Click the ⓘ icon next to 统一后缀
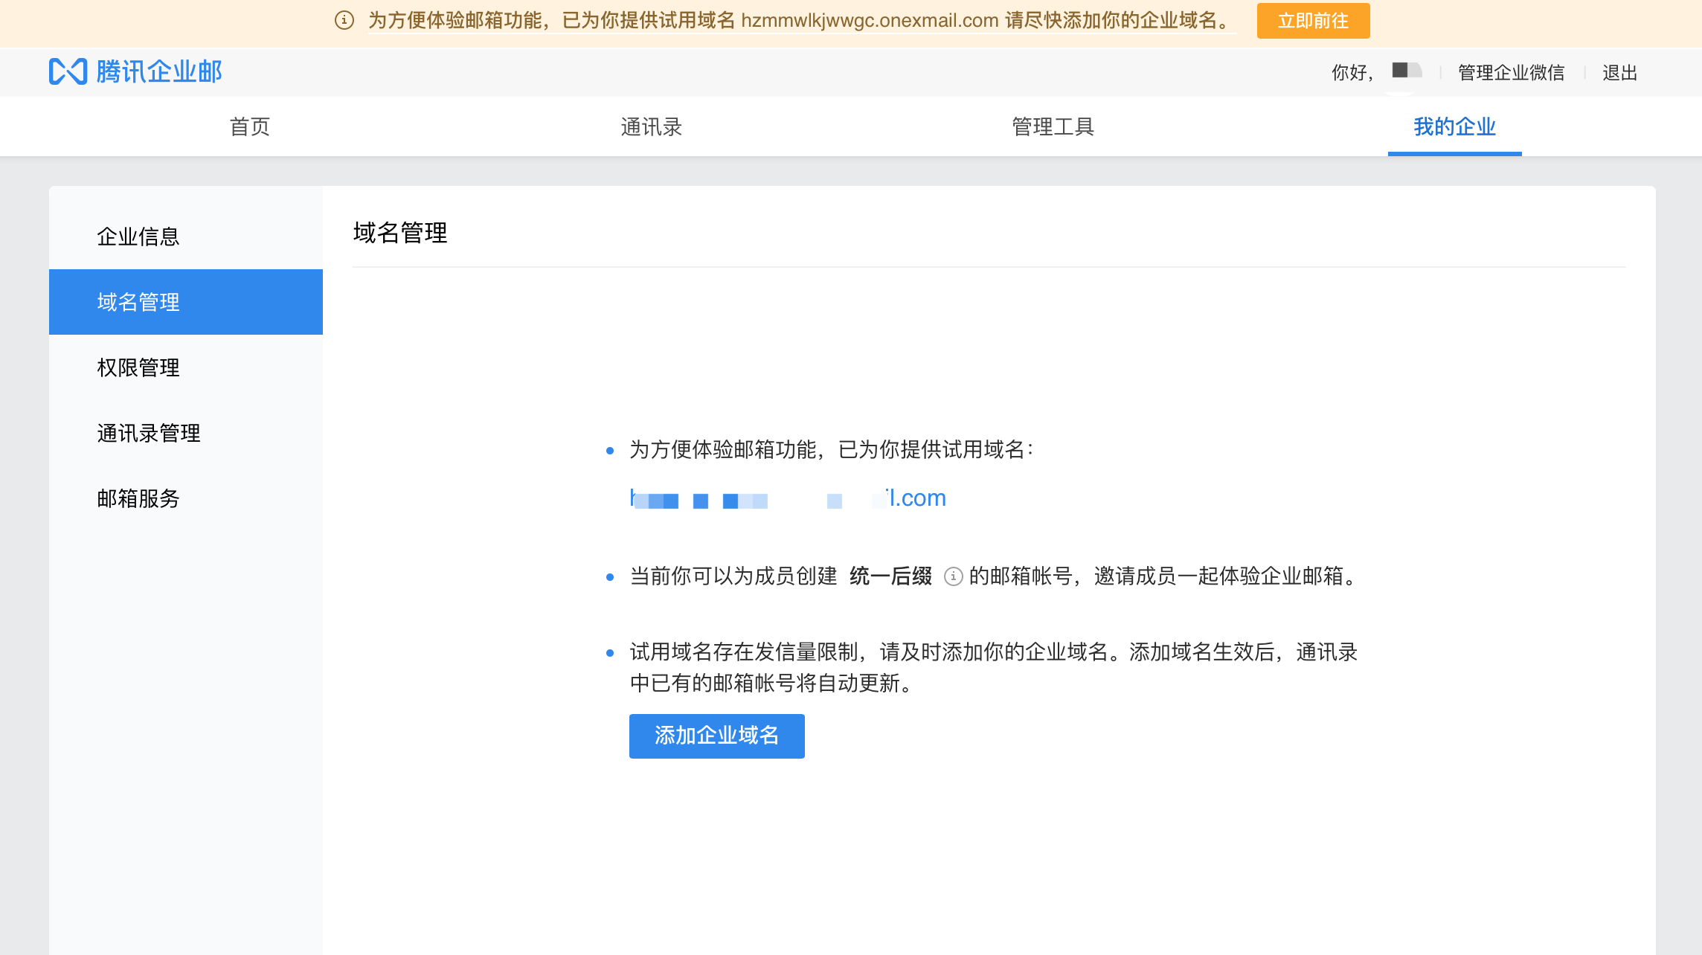This screenshot has width=1702, height=955. coord(953,576)
